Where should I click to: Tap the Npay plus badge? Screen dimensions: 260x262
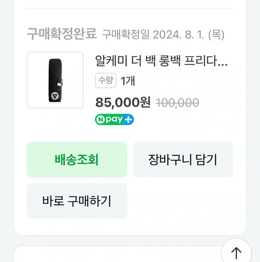click(x=114, y=119)
